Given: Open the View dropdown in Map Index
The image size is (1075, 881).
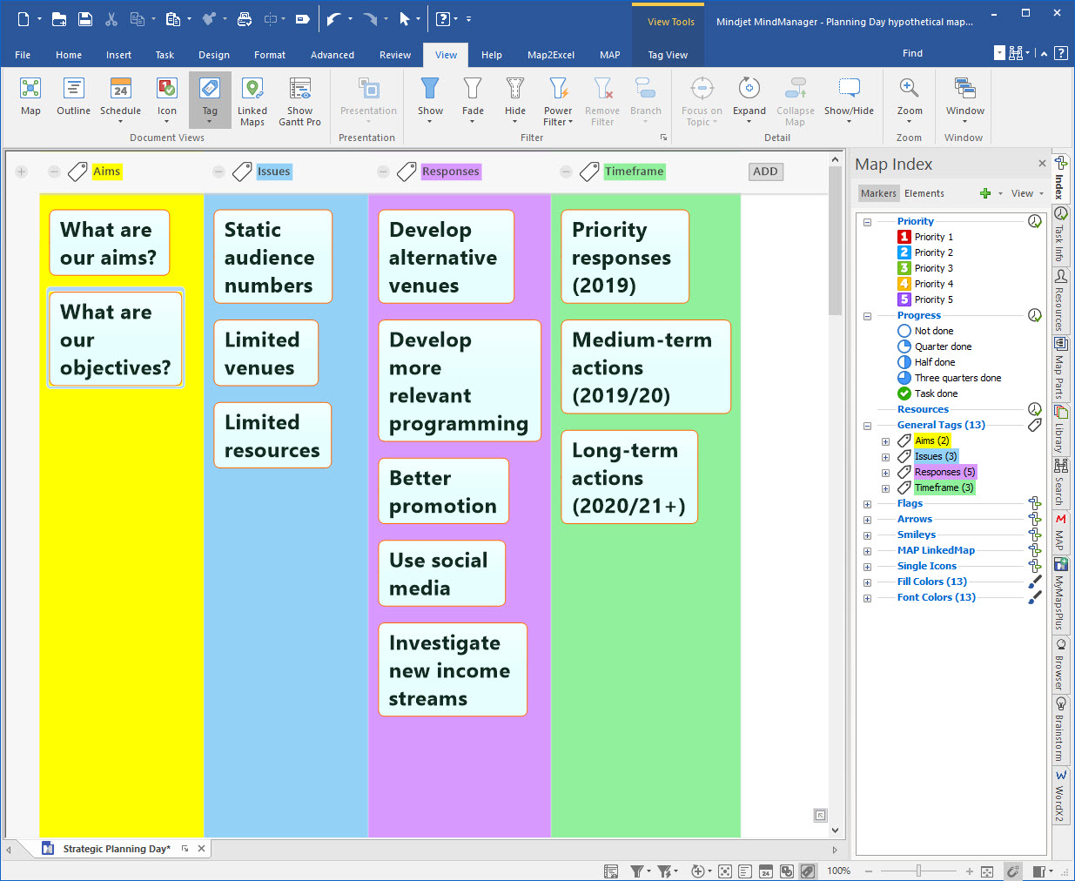Looking at the screenshot, I should [x=1027, y=193].
